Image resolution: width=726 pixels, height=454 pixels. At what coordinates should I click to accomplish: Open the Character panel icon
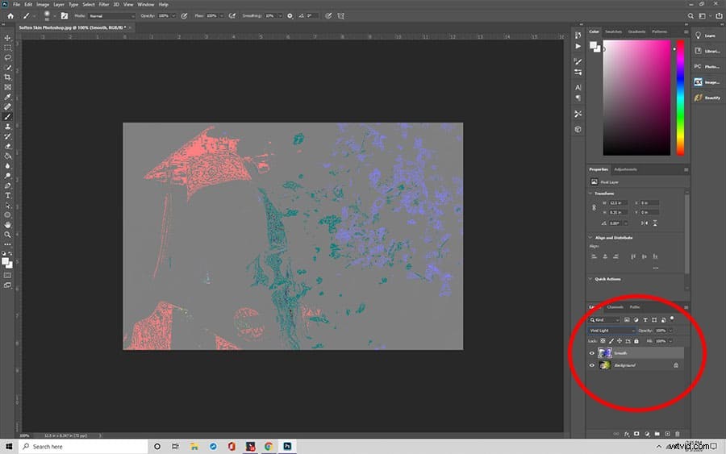click(x=578, y=87)
